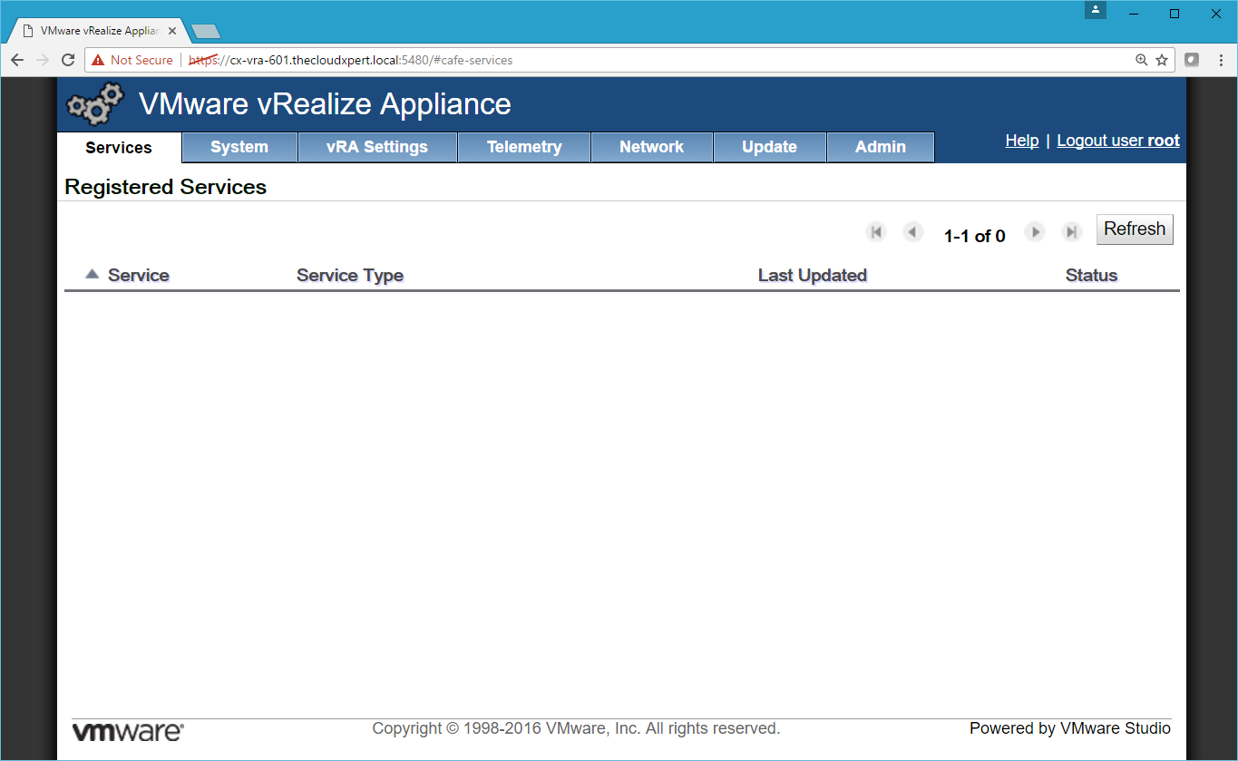Image resolution: width=1238 pixels, height=761 pixels.
Task: Open the Telemetry tab
Action: tap(524, 147)
